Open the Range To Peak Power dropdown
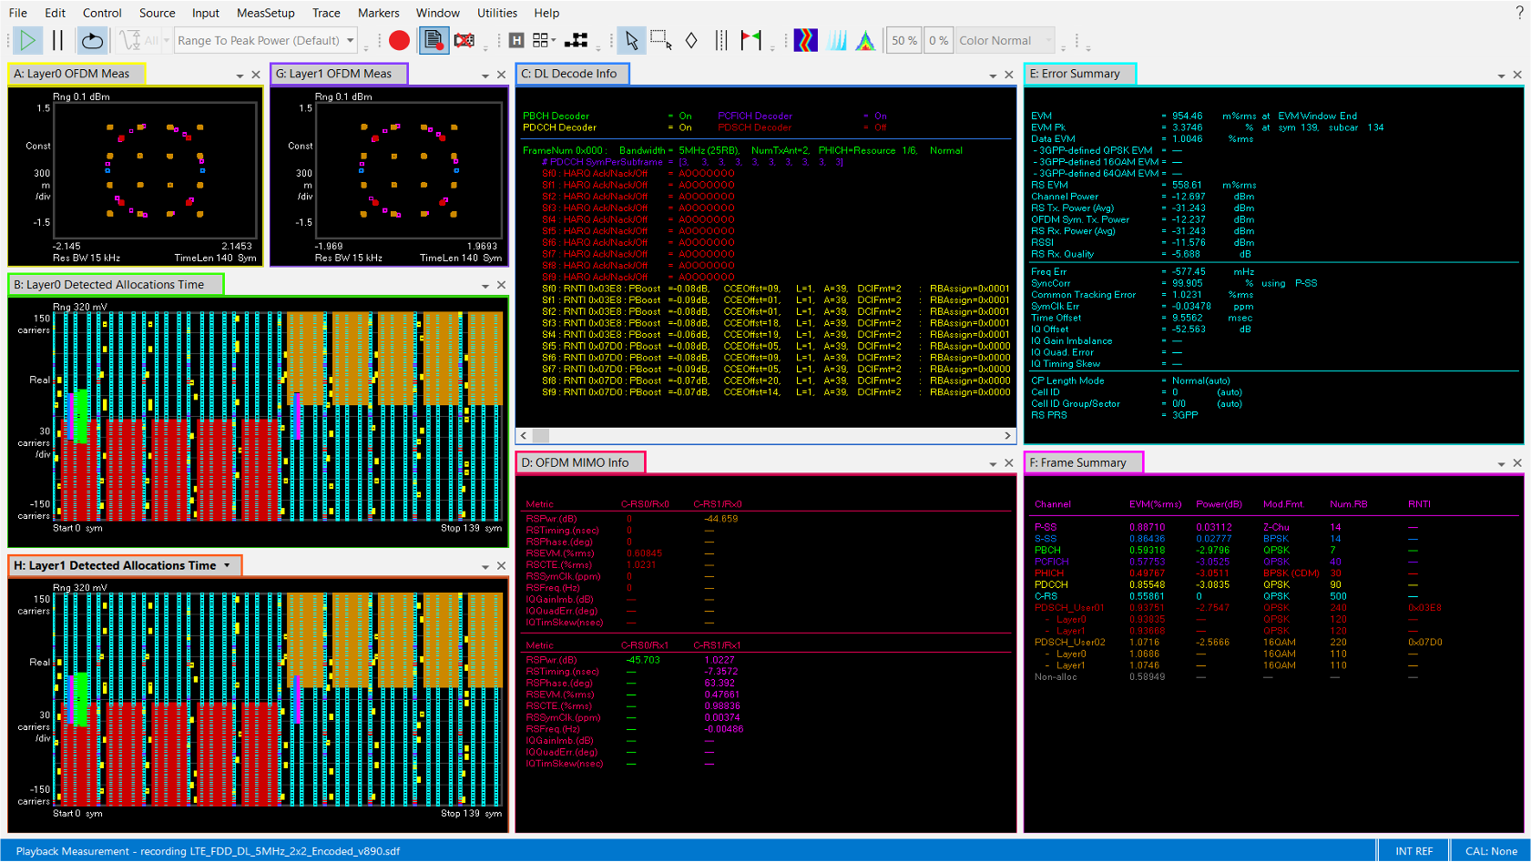The height and width of the screenshot is (862, 1531). coord(349,40)
